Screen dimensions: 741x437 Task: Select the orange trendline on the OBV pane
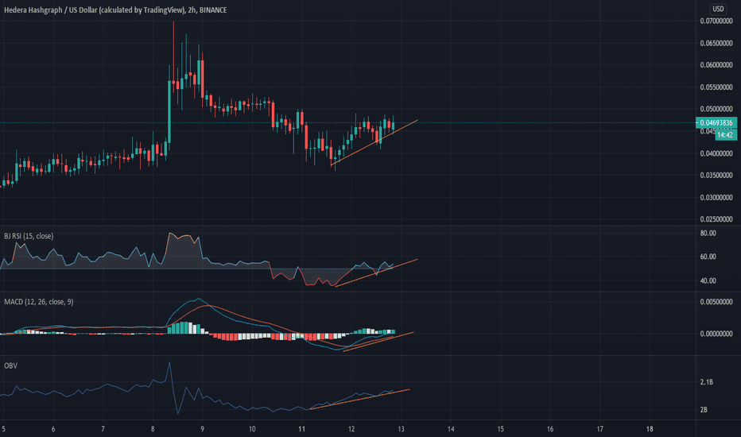point(359,399)
